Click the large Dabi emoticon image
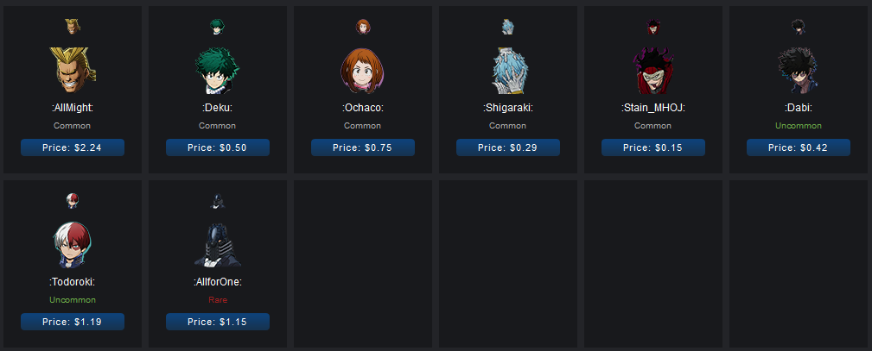872x351 pixels. (x=798, y=70)
